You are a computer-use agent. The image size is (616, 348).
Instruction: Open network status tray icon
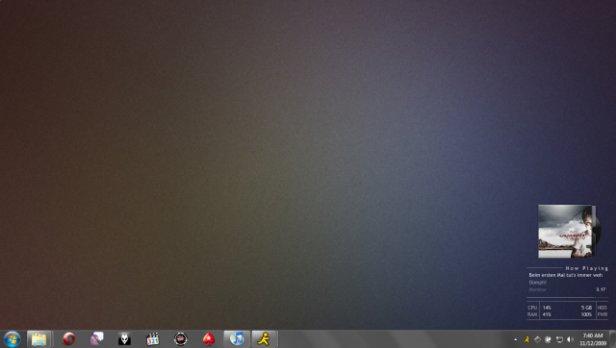point(559,339)
